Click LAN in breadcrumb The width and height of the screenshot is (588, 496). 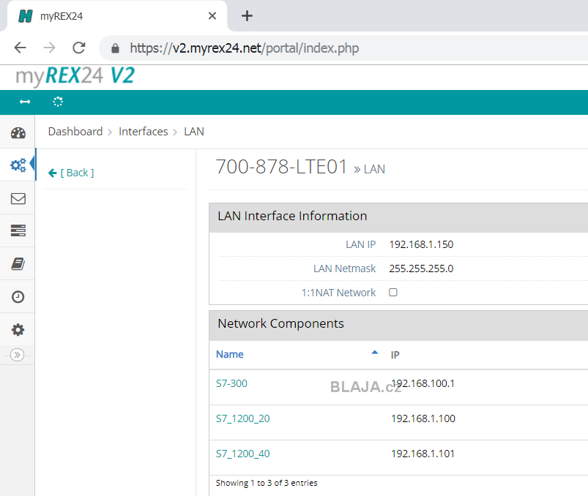point(194,132)
